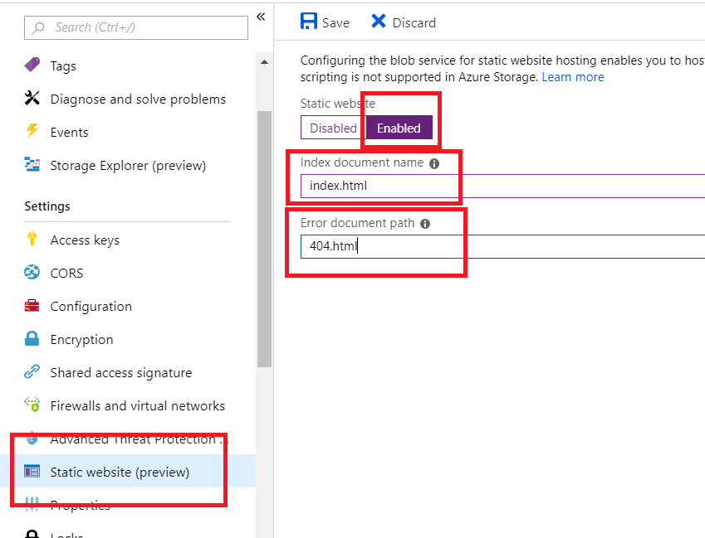
Task: Click the Diagnose and solve problems wrench icon
Action: tap(32, 98)
